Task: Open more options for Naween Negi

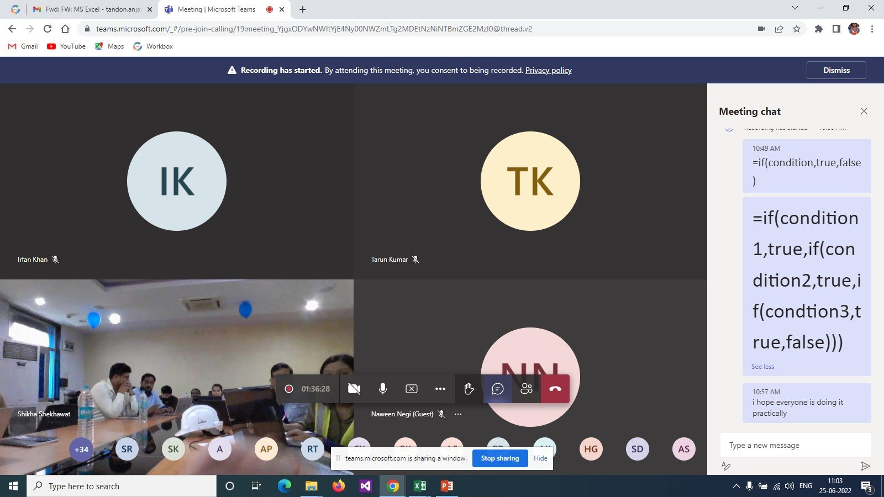Action: [x=458, y=414]
